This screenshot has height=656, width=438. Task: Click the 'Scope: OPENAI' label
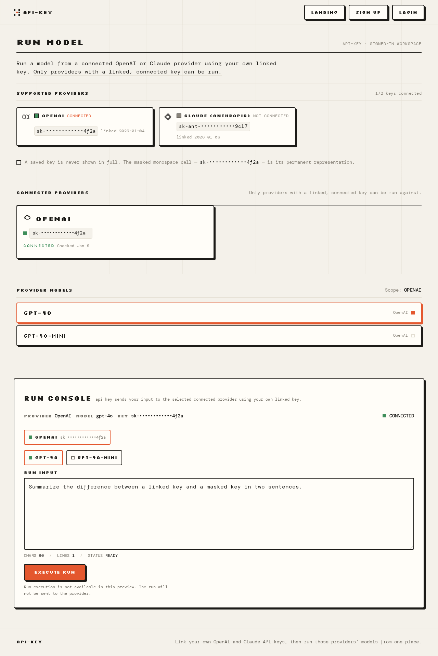click(x=403, y=290)
